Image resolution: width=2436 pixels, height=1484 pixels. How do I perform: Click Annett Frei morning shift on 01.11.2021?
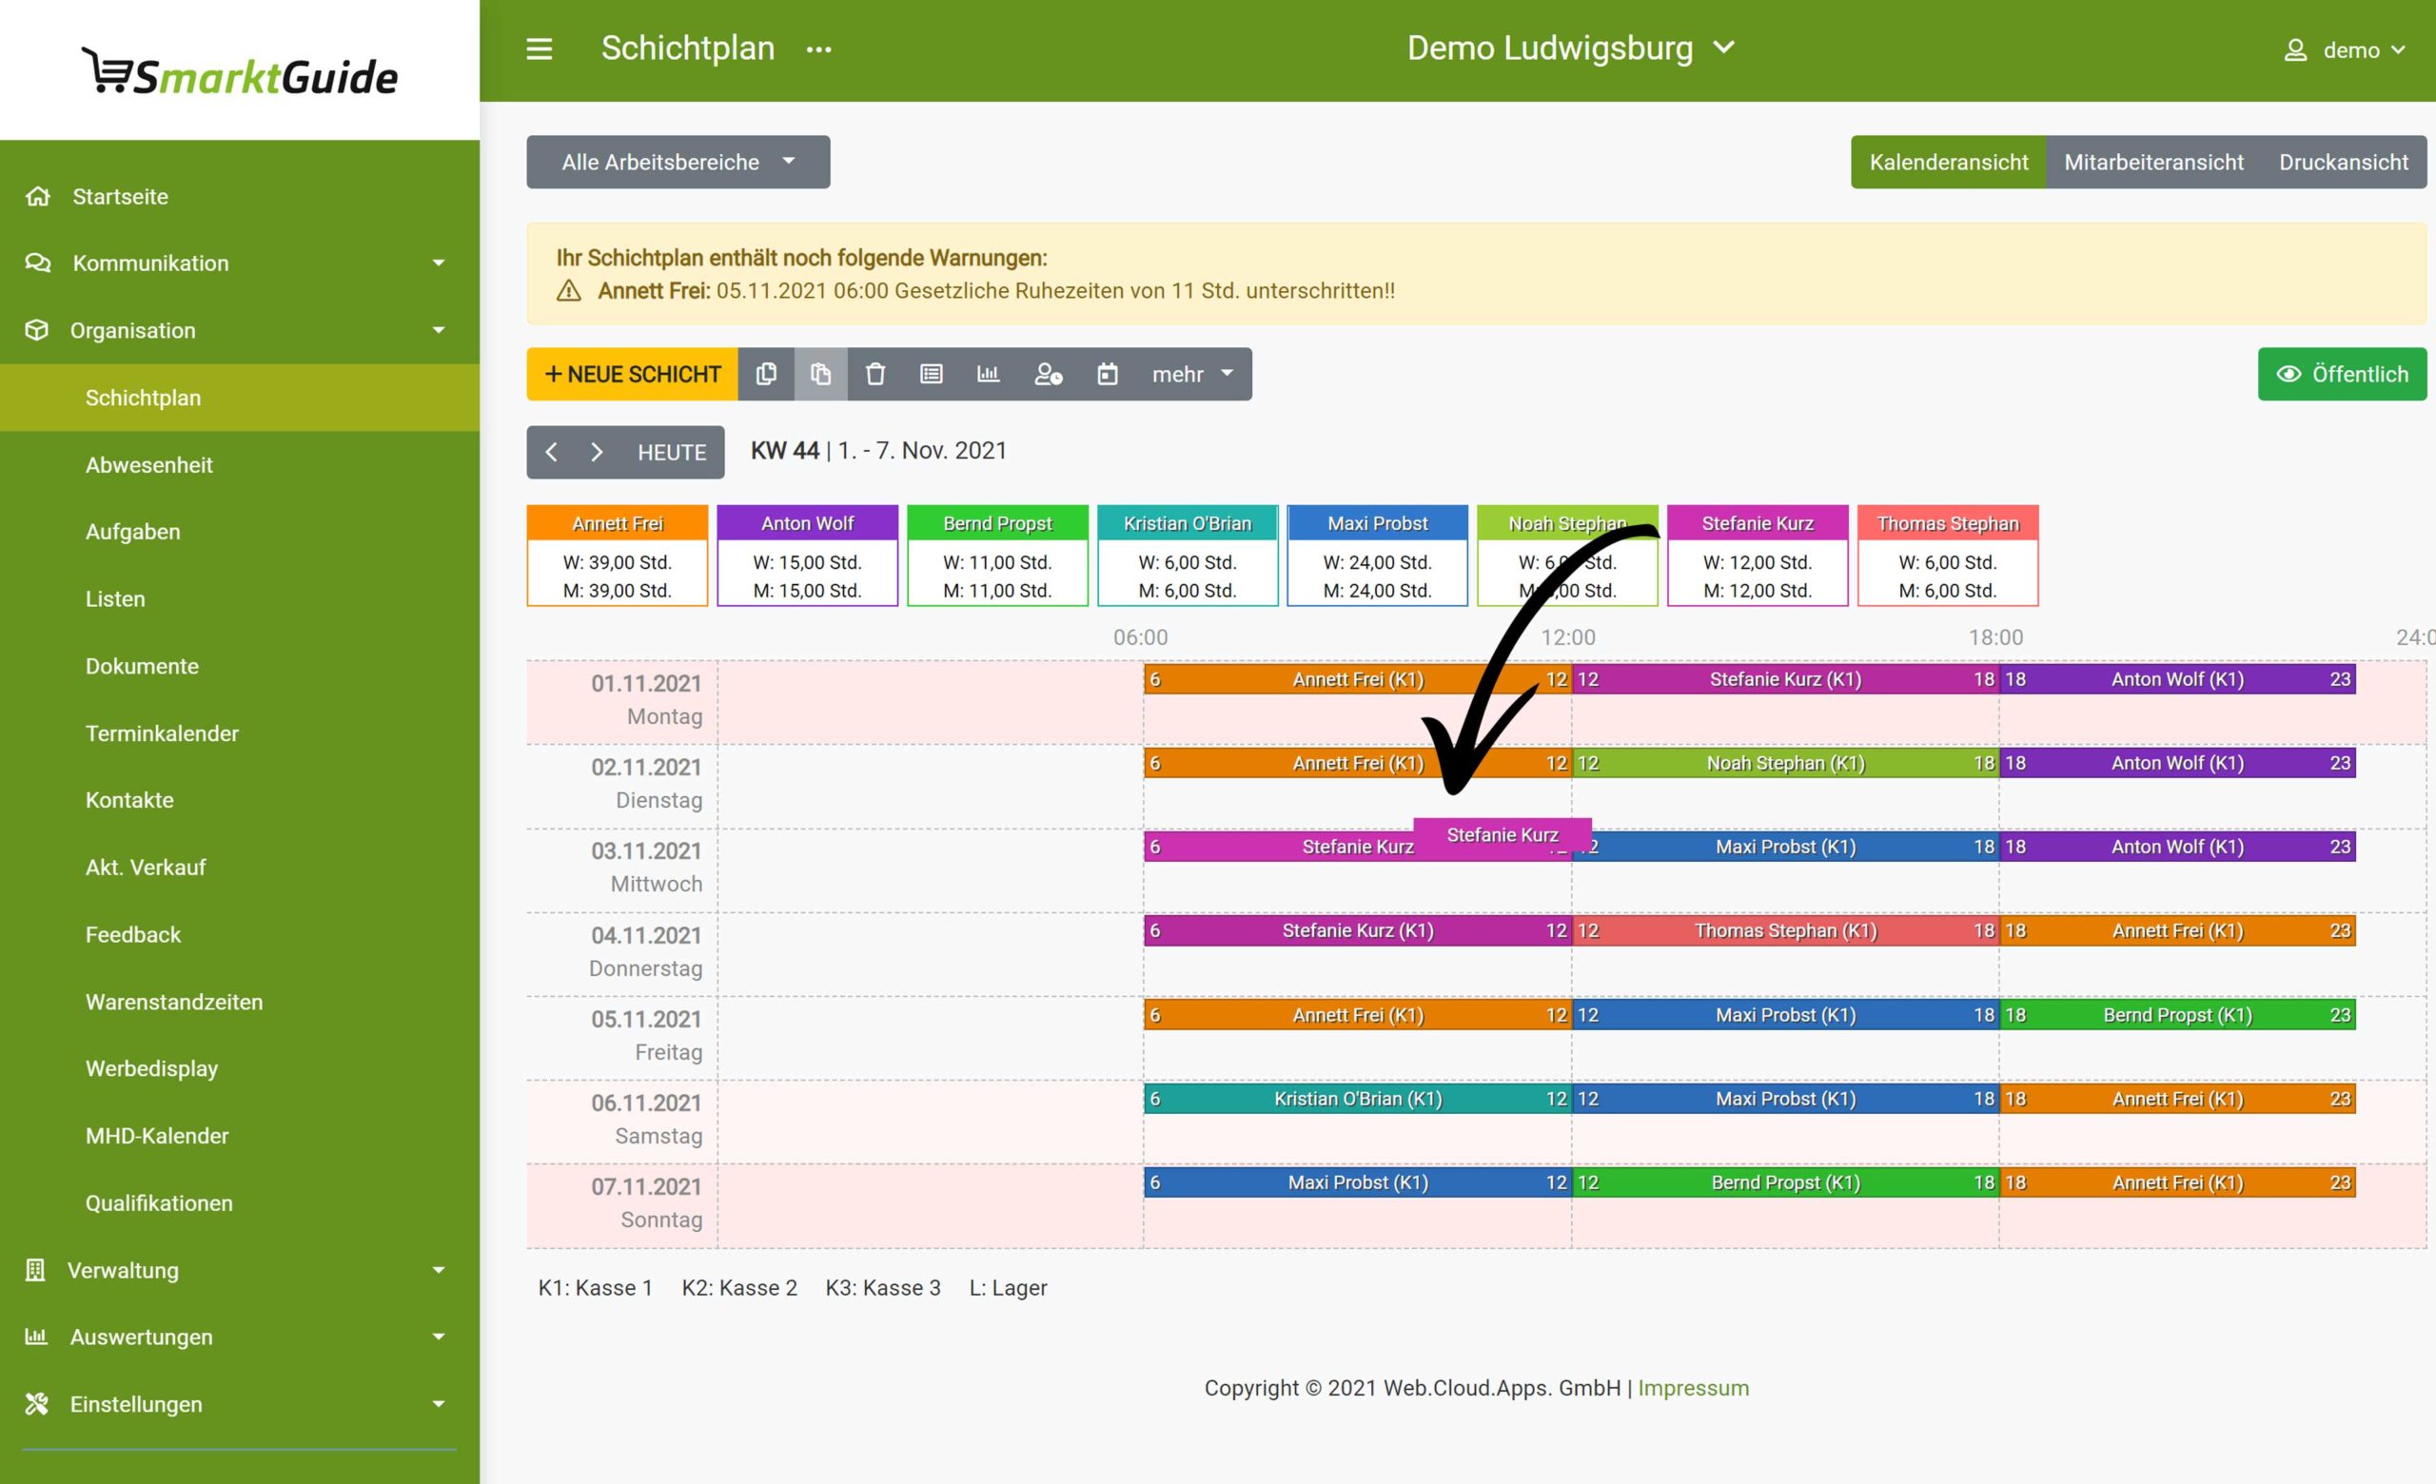[x=1357, y=679]
